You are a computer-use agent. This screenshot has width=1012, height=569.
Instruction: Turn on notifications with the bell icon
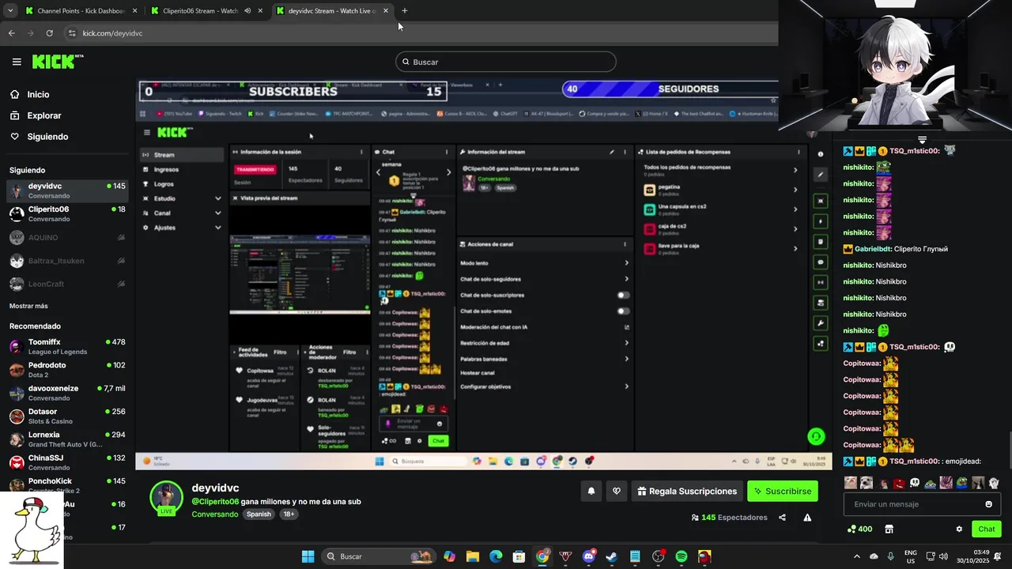[x=591, y=491]
